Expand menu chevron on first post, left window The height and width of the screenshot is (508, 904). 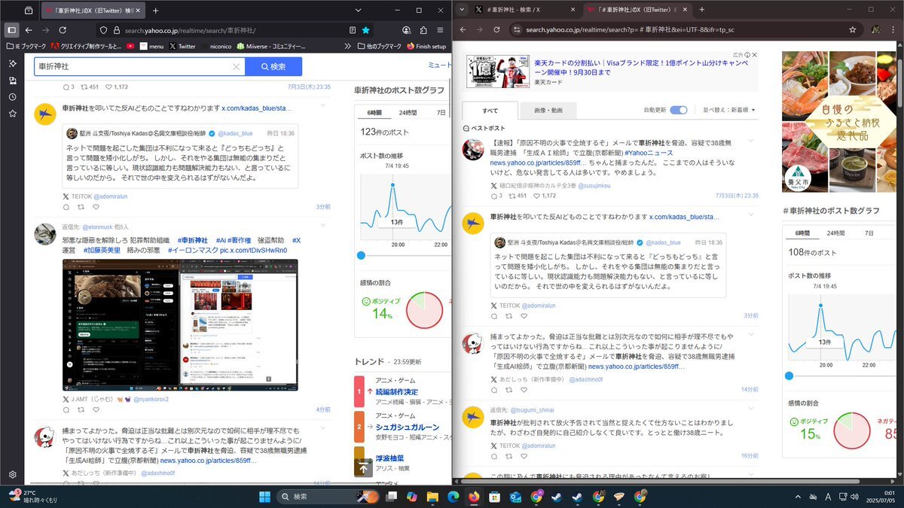pos(322,106)
